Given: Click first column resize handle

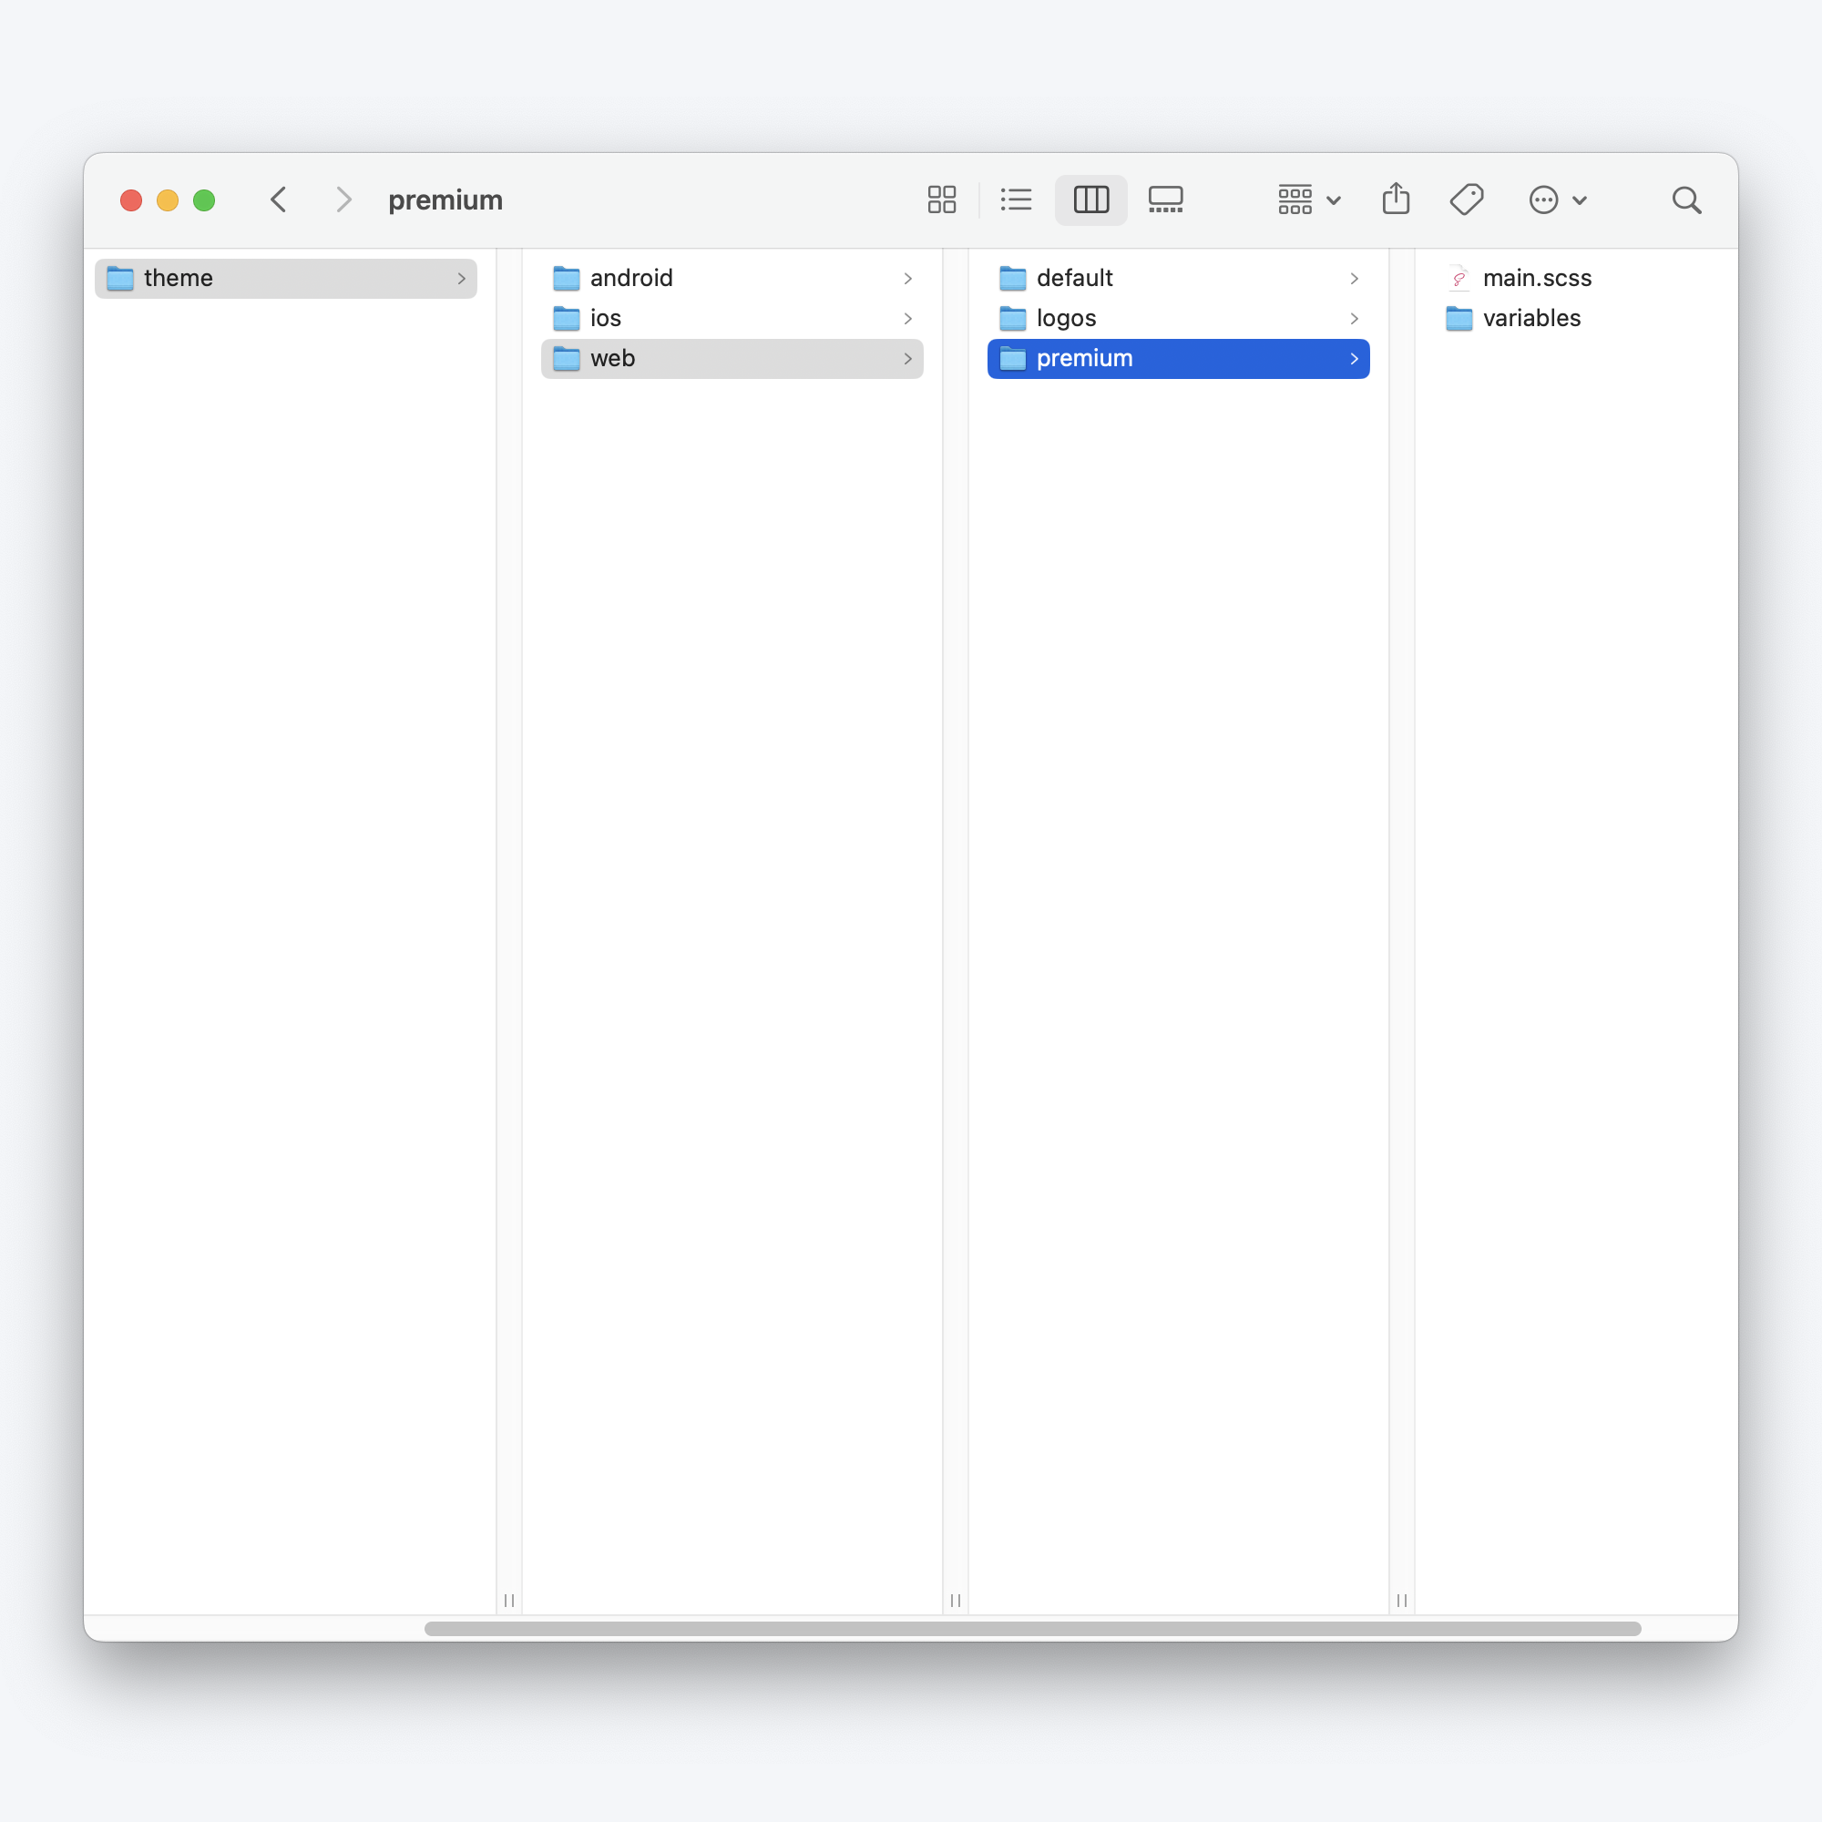Looking at the screenshot, I should 509,1600.
